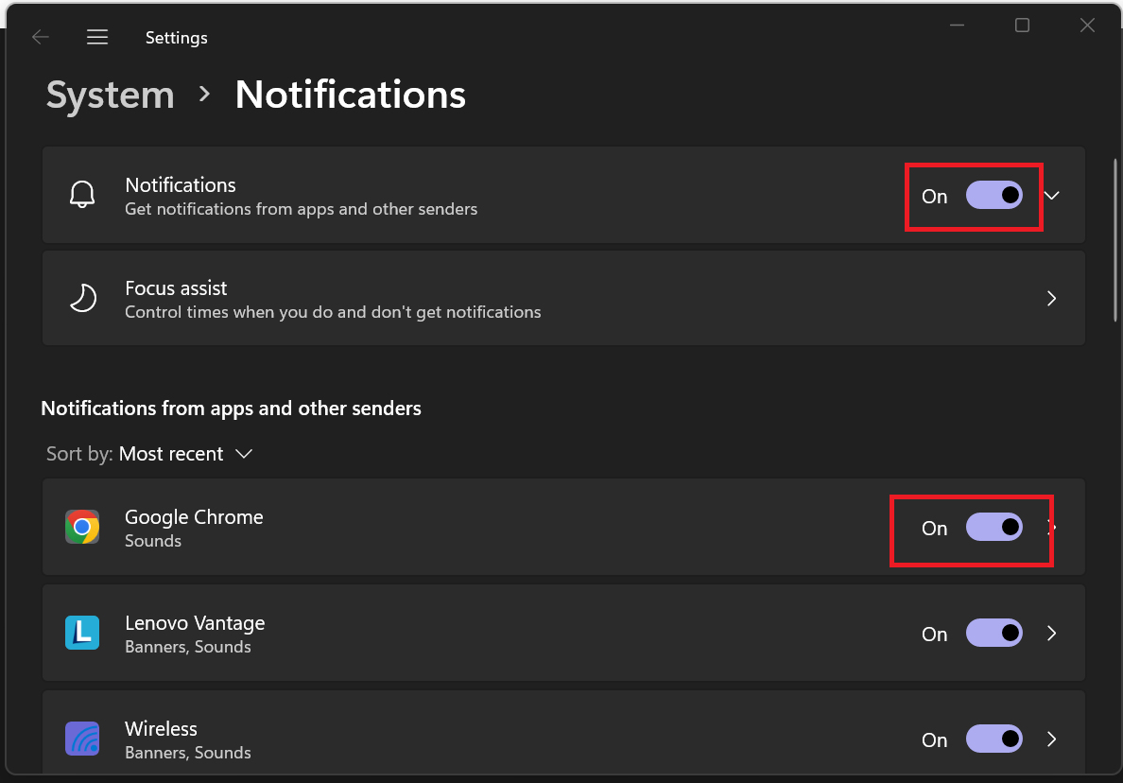Image resolution: width=1123 pixels, height=783 pixels.
Task: Go to System in the breadcrumb
Action: (x=111, y=96)
